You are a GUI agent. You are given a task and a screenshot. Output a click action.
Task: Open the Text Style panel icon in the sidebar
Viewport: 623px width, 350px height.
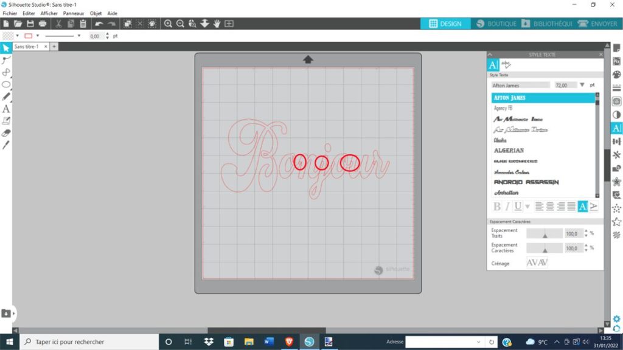point(617,128)
